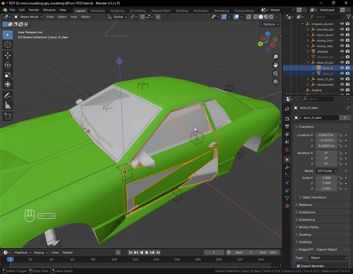
Task: Switch to the Sculpting workspace tab
Action: 117,11
